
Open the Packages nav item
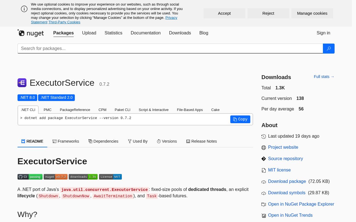(63, 33)
